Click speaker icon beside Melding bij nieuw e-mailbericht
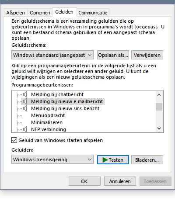The height and width of the screenshot is (215, 175). click(25, 101)
